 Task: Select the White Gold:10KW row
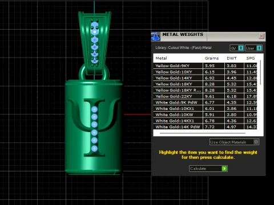(205, 114)
